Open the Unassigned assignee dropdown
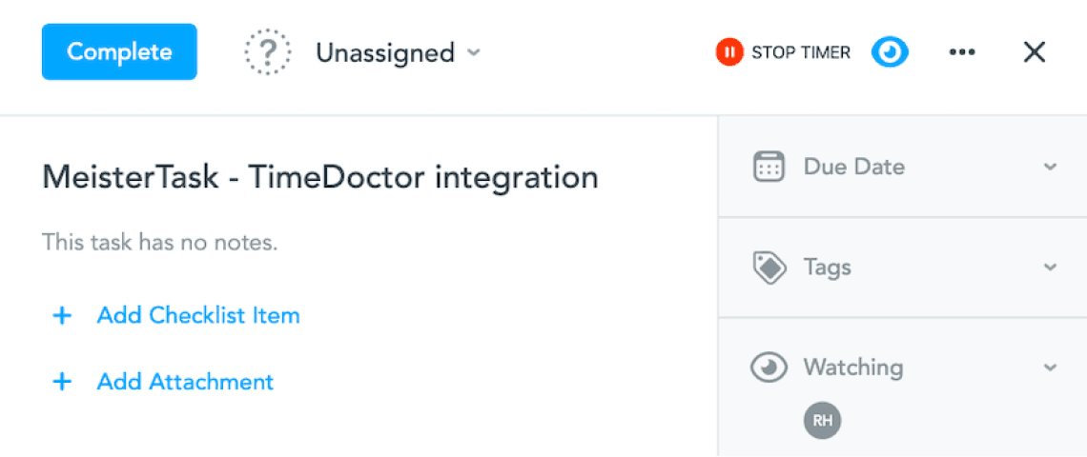 click(399, 52)
